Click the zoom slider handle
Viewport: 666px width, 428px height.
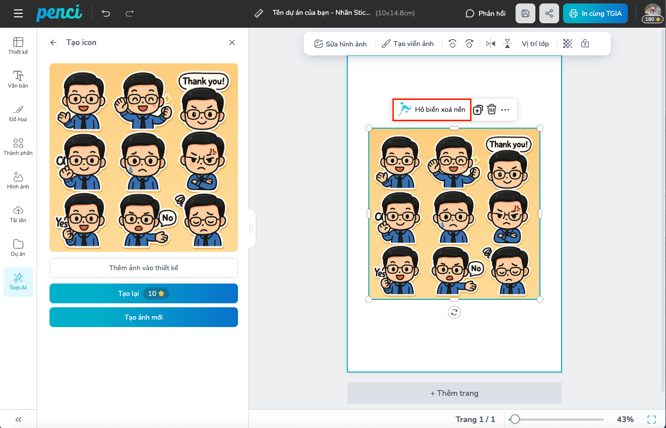pyautogui.click(x=515, y=419)
